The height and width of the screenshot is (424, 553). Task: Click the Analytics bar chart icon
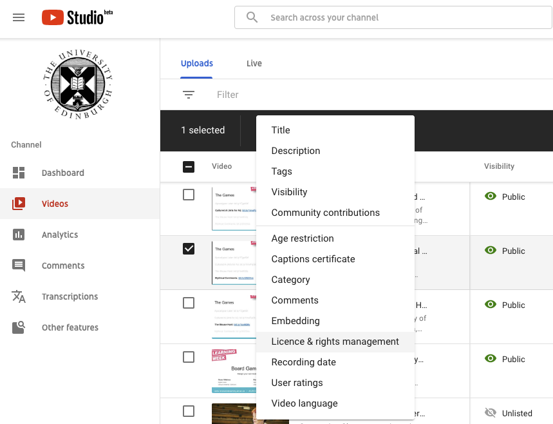pos(19,235)
